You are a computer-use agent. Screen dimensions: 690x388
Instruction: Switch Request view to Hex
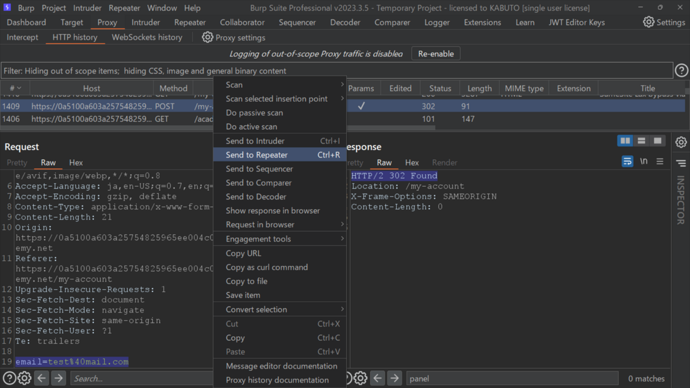(x=76, y=163)
